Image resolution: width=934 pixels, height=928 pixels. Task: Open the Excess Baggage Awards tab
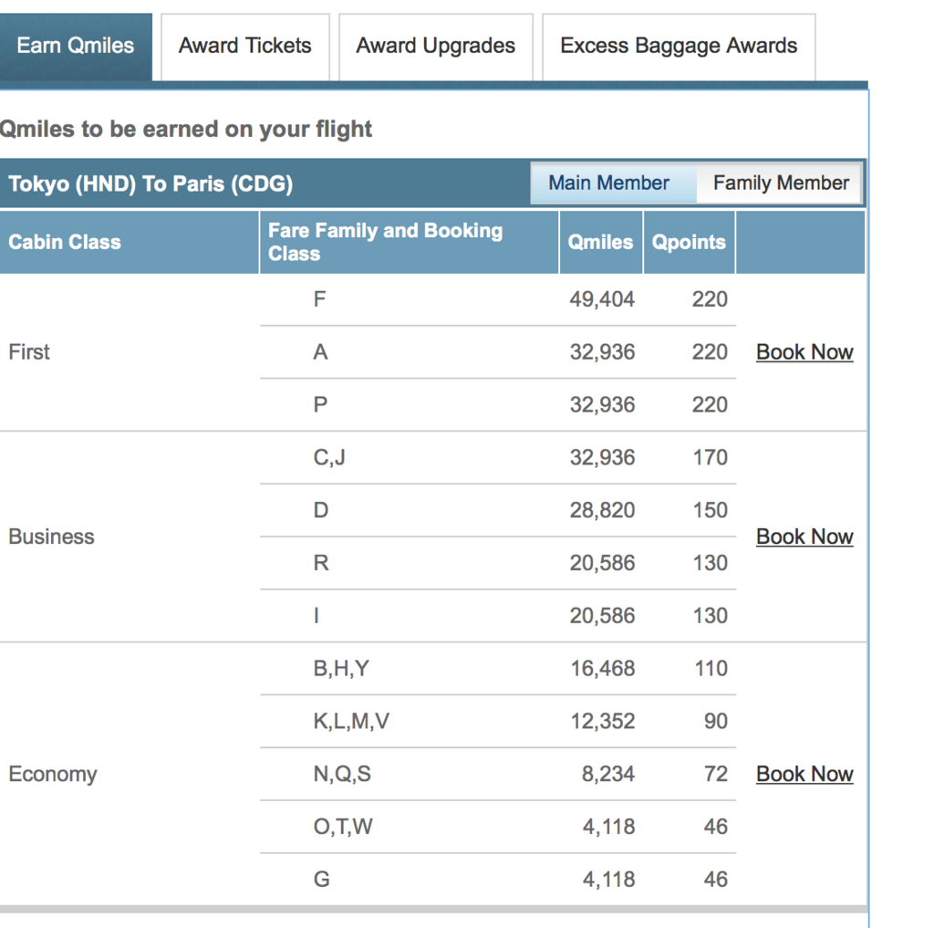[x=679, y=47]
